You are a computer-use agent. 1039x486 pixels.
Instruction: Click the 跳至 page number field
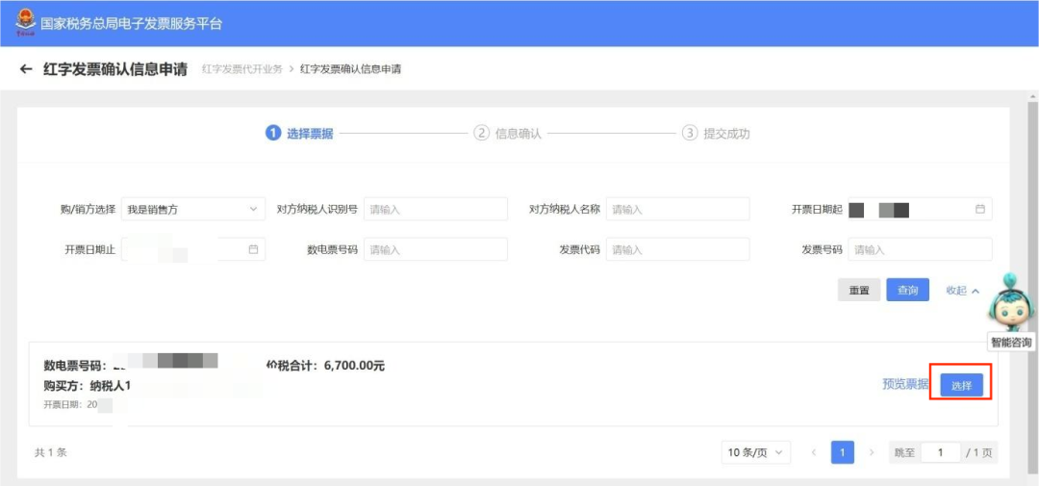pyautogui.click(x=940, y=452)
